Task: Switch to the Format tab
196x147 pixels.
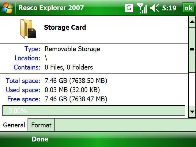Action: pos(41,125)
